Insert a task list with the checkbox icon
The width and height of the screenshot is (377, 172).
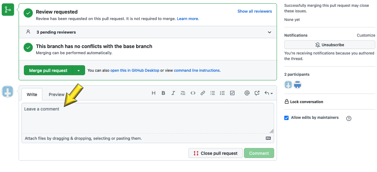point(232,93)
